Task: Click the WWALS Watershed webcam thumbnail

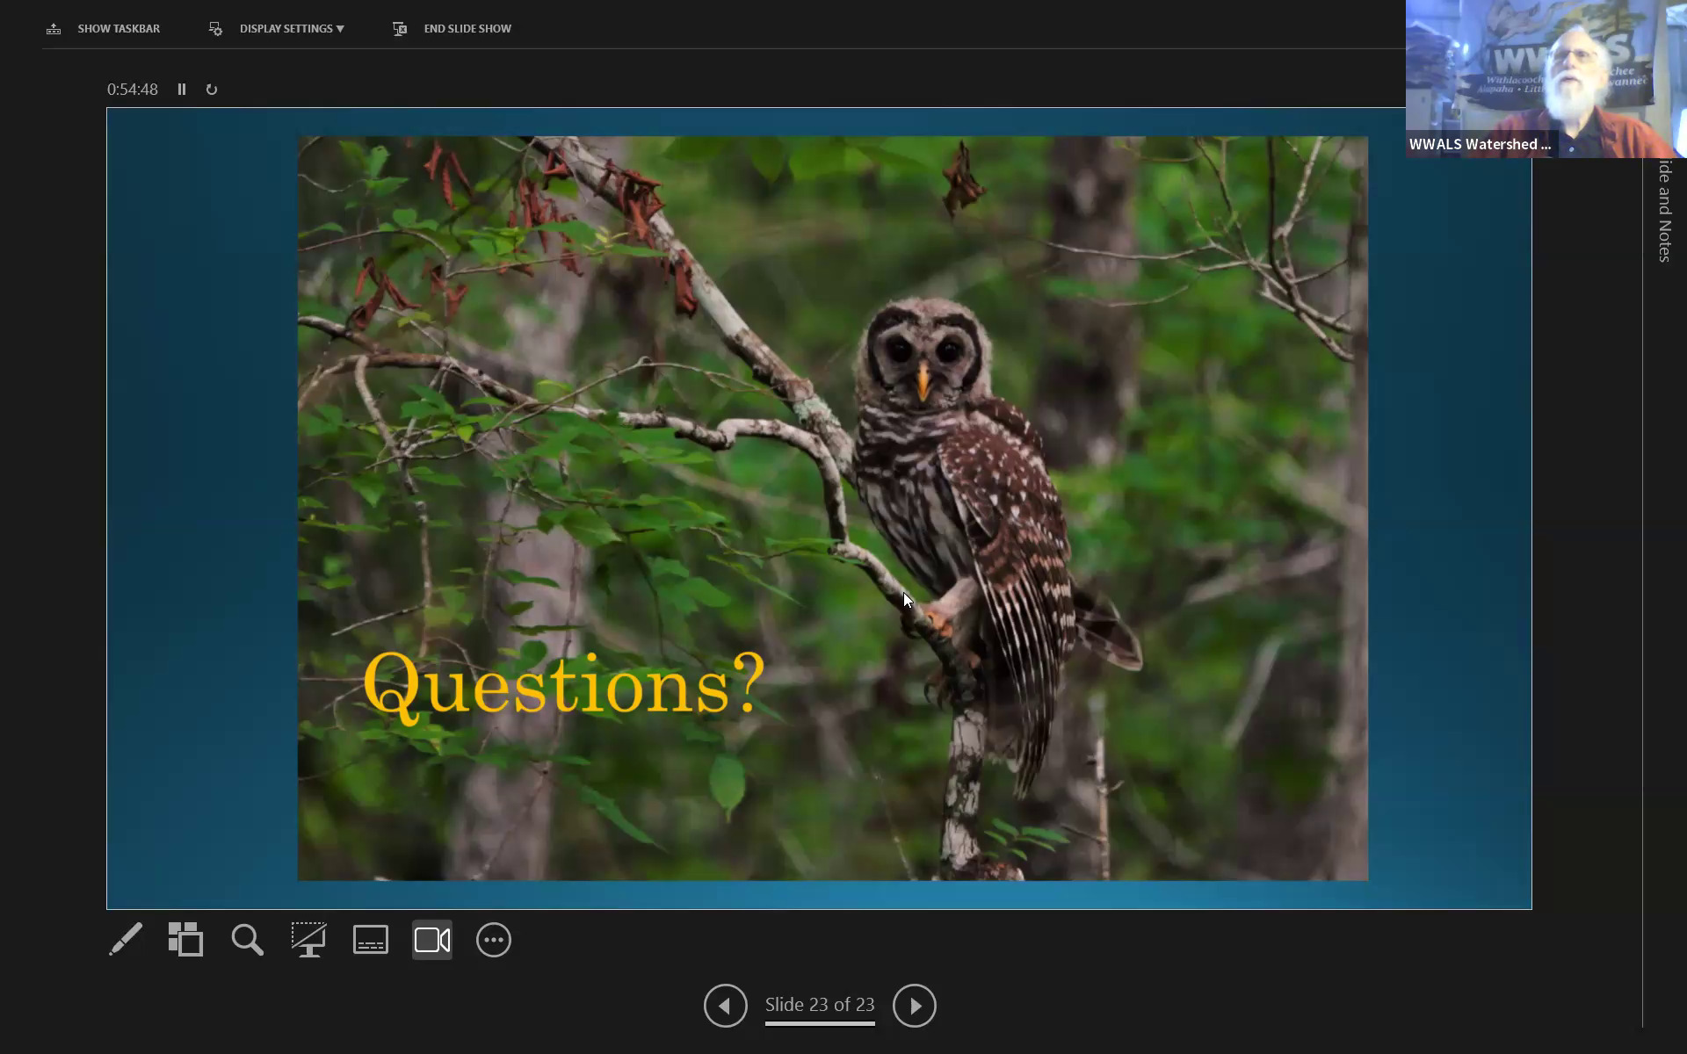Action: point(1546,79)
